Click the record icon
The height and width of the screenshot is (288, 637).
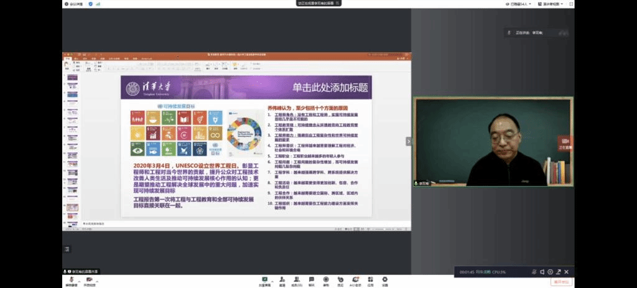click(x=326, y=280)
